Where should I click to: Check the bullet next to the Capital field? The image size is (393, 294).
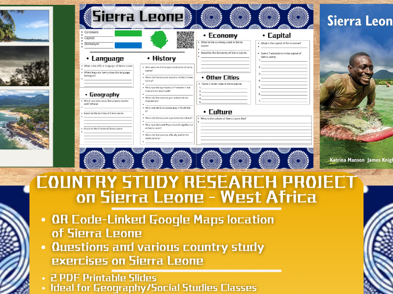coord(82,37)
